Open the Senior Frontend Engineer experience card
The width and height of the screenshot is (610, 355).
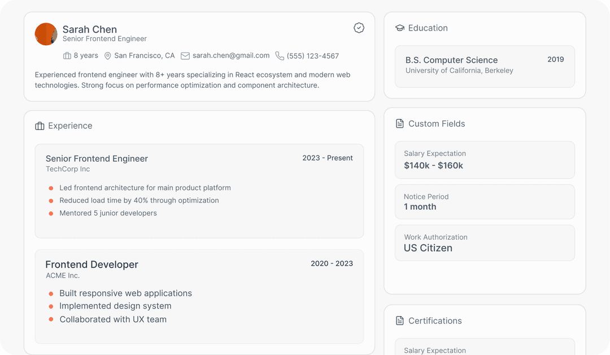[x=199, y=191]
